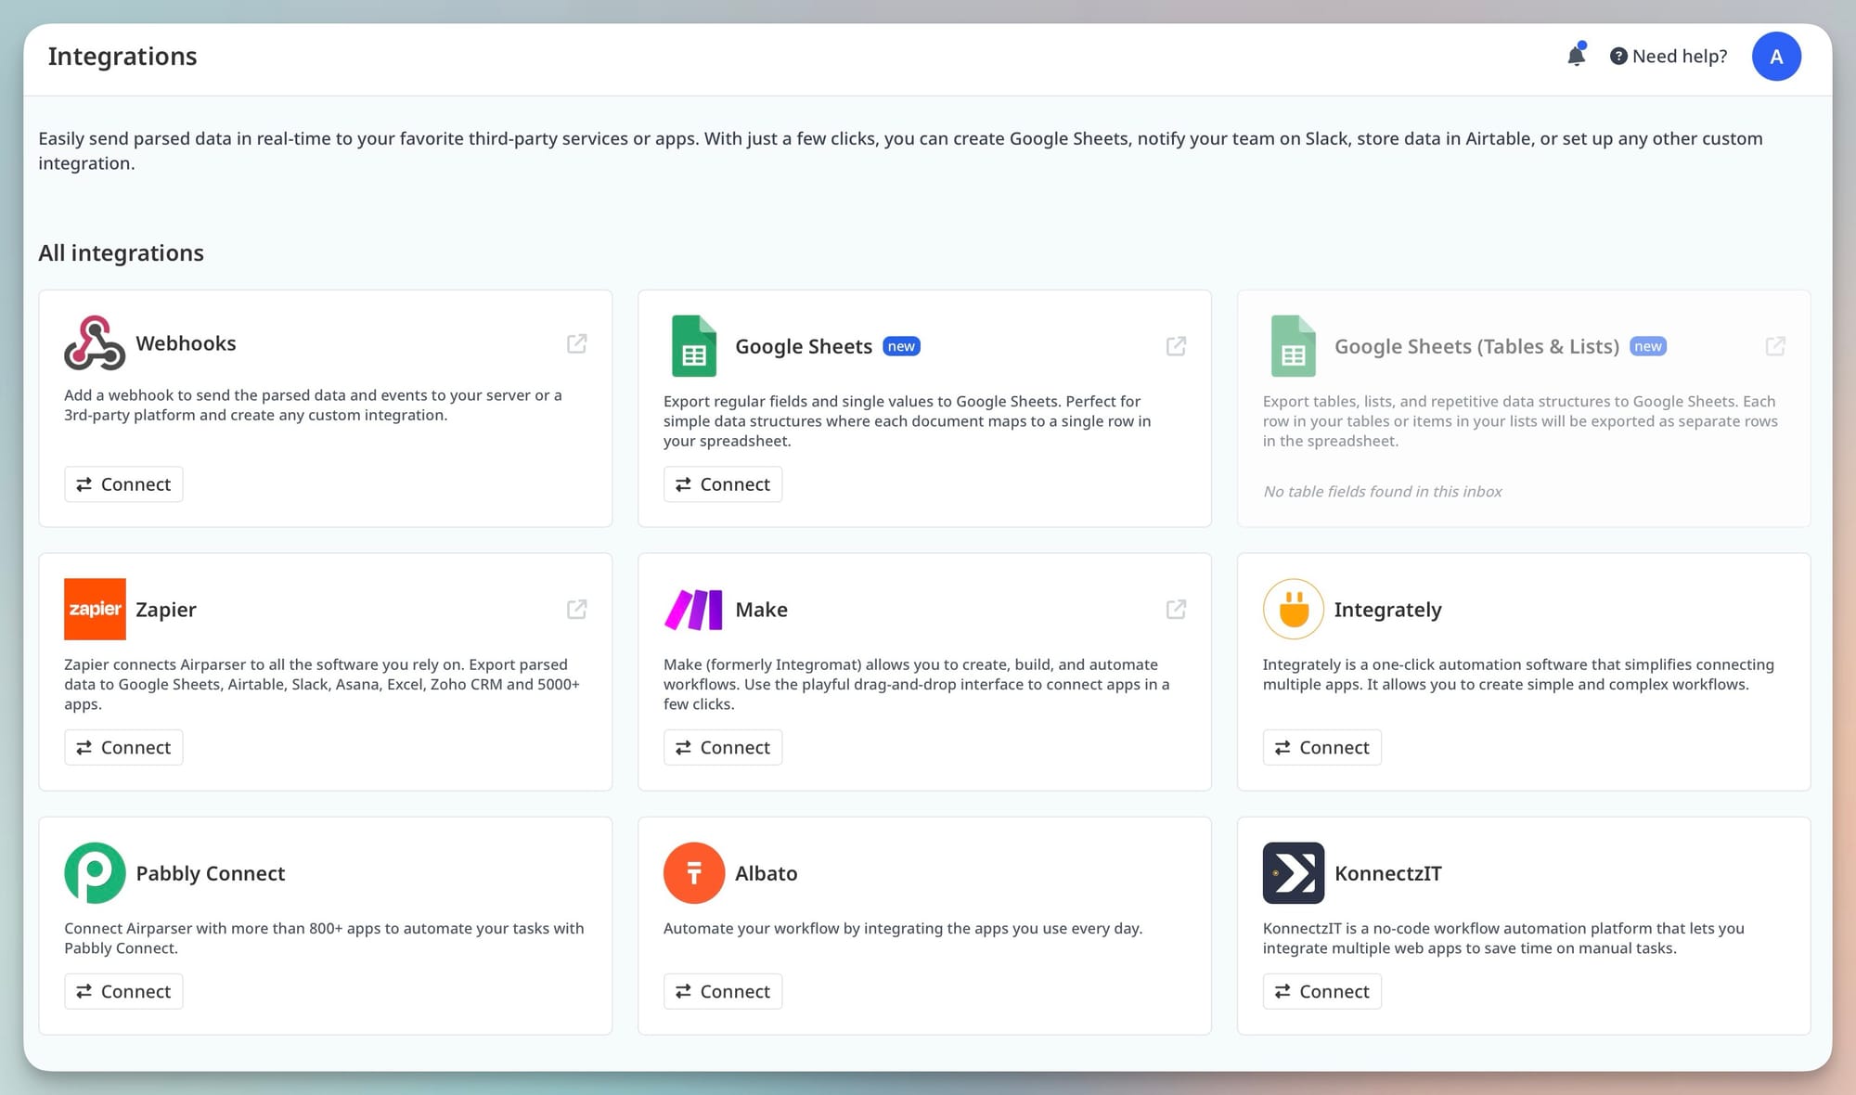
Task: Open Make external link icon
Action: (x=1176, y=610)
